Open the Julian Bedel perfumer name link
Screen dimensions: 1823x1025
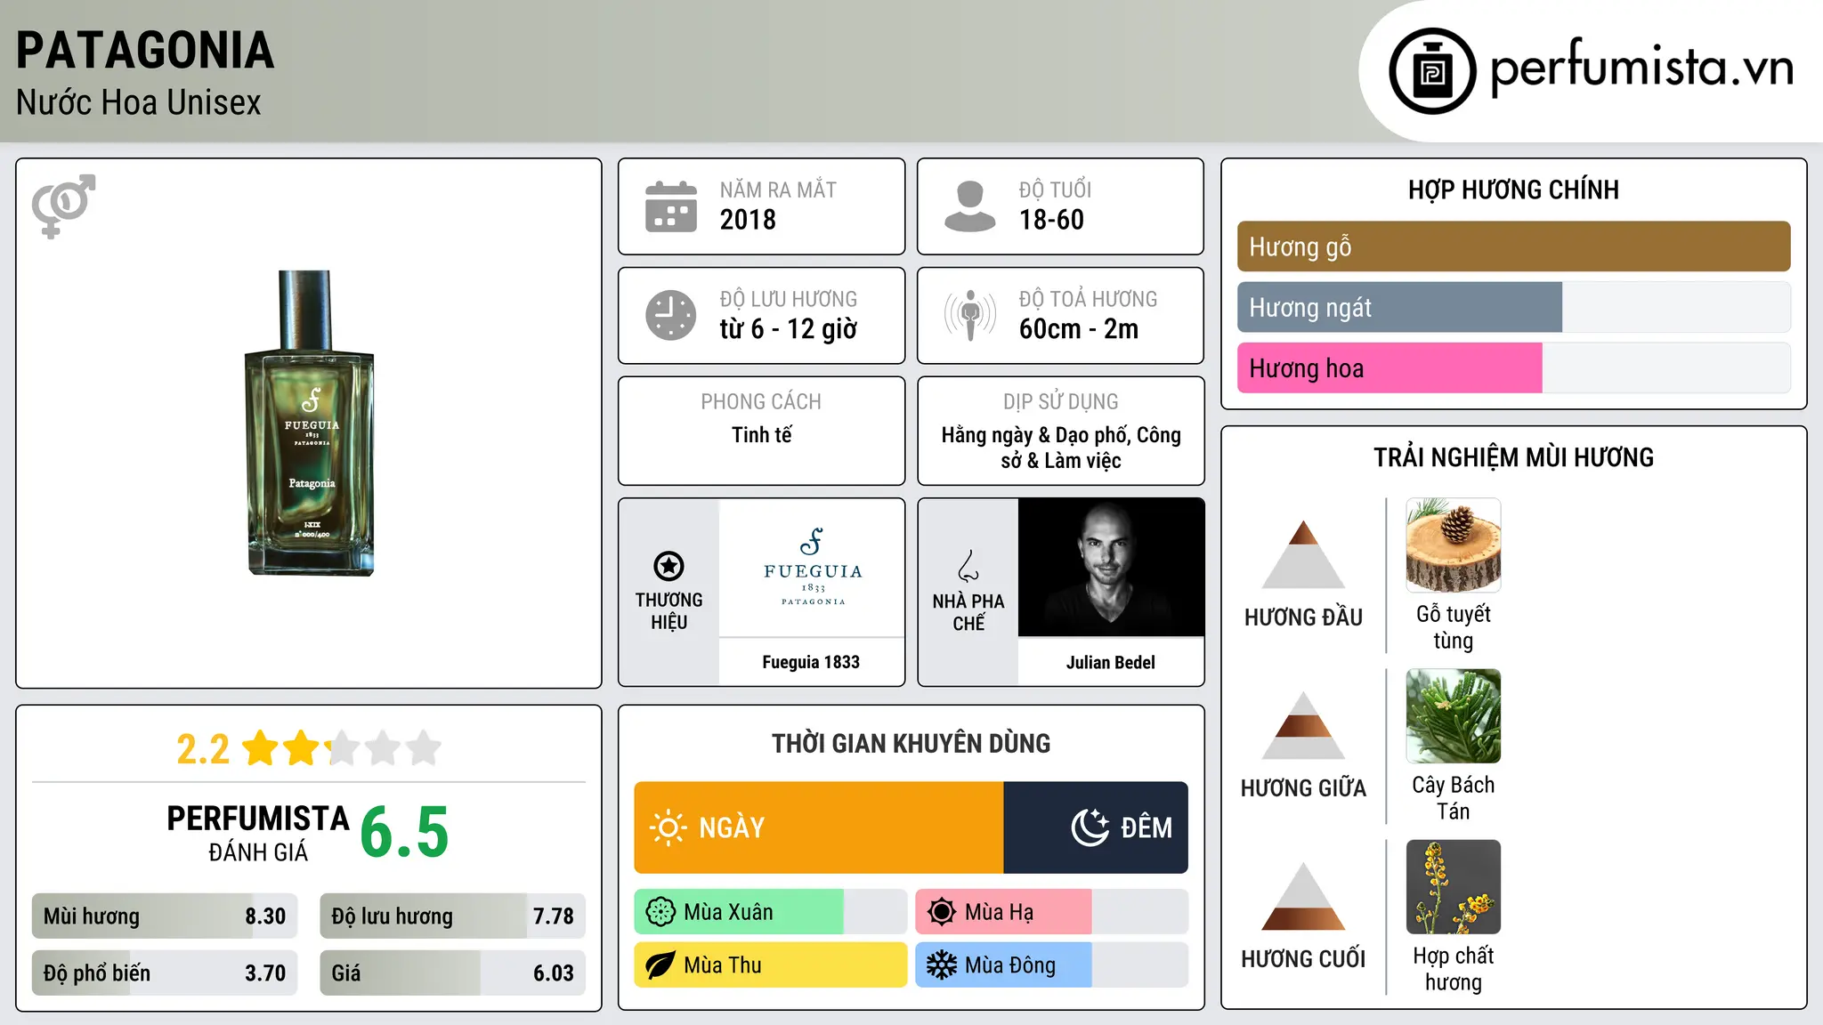(1111, 662)
